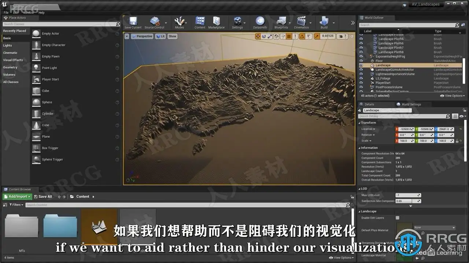Open the Settings toolbar button
Viewport: 469px width, 263px height.
click(237, 23)
